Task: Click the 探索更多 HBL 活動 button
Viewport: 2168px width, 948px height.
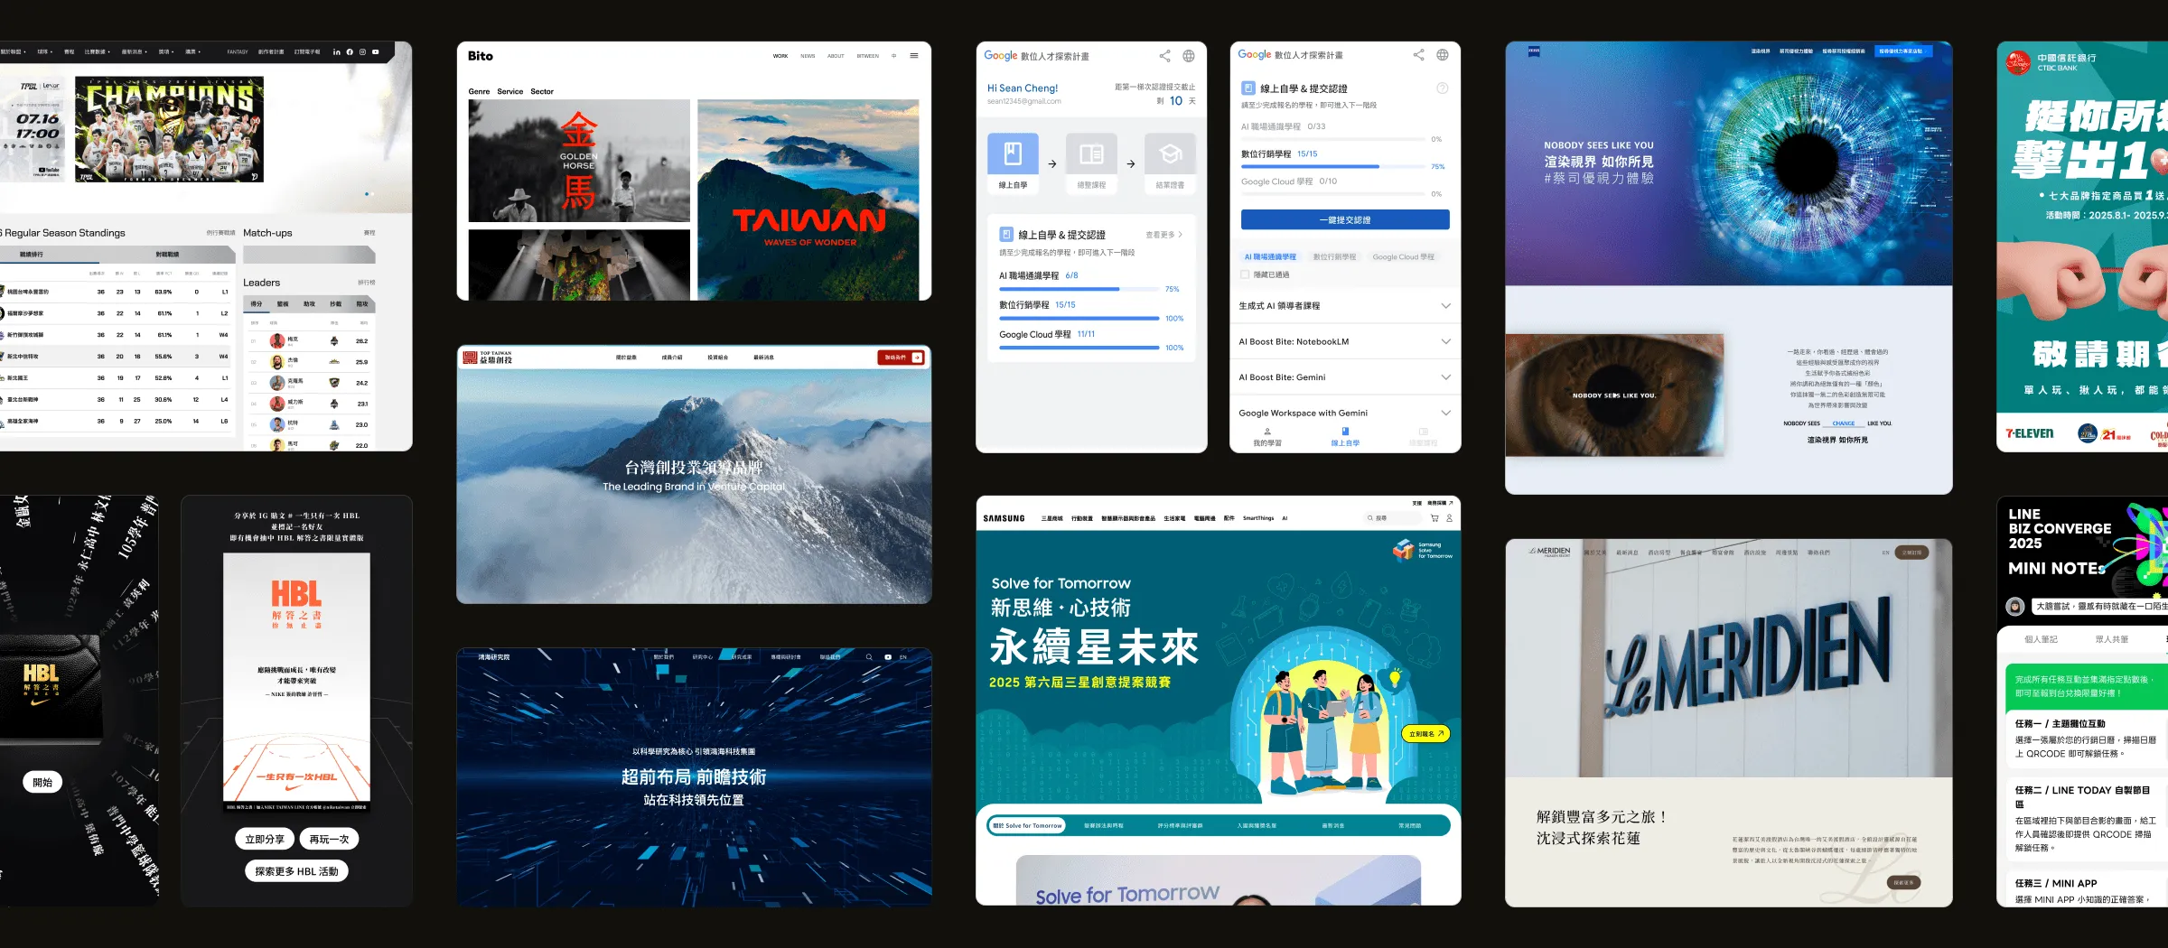Action: 296,871
